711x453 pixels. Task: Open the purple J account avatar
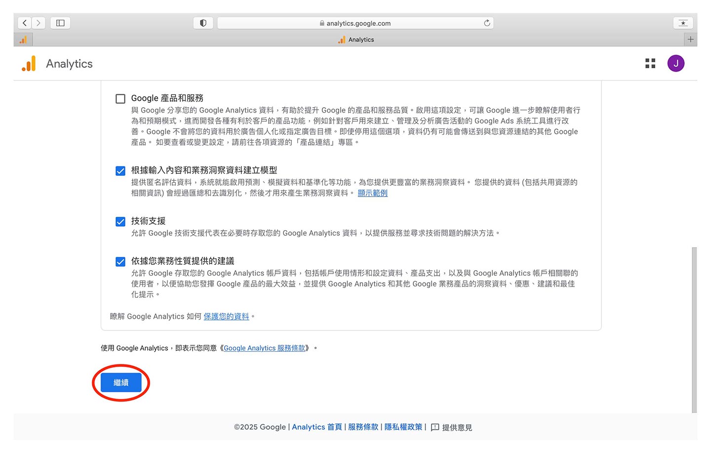tap(675, 63)
